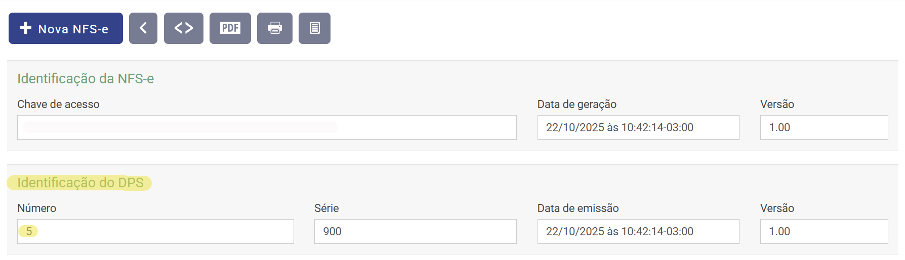Click the plus icon on Nova NFS-e

[25, 28]
